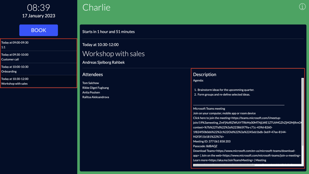Select the 10:00-10:30 Onboarding meeting
The height and width of the screenshot is (174, 309).
(x=39, y=69)
